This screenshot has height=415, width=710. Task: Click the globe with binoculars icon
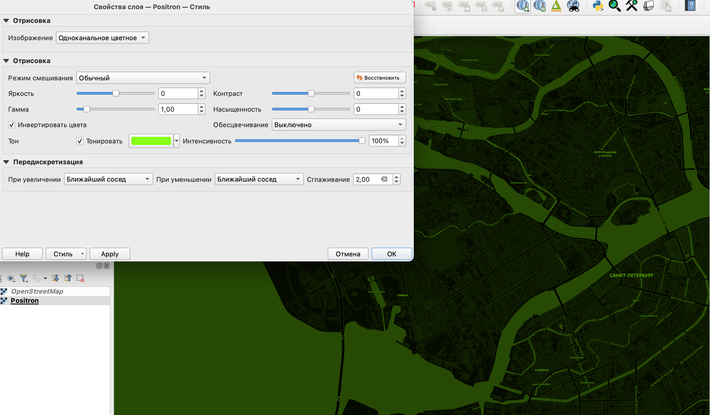coord(573,6)
